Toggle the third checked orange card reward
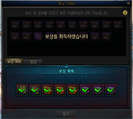This screenshot has height=119, width=133. [x=47, y=90]
